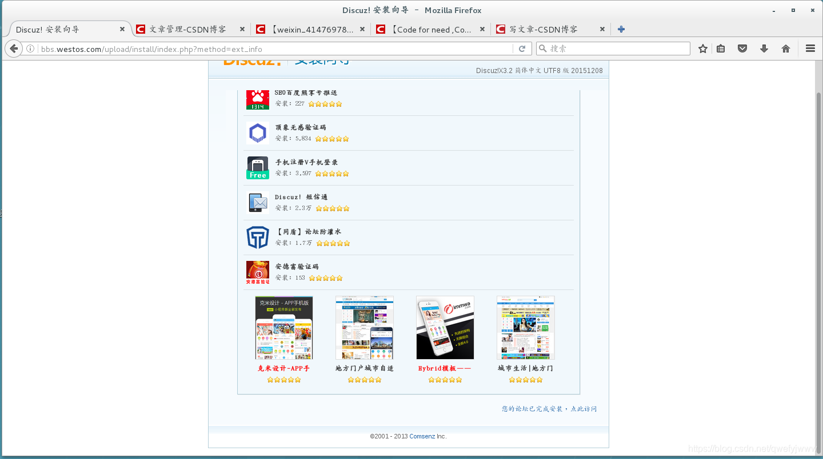The height and width of the screenshot is (459, 823).
Task: Click the 地方门户城市自适 title link
Action: point(365,368)
